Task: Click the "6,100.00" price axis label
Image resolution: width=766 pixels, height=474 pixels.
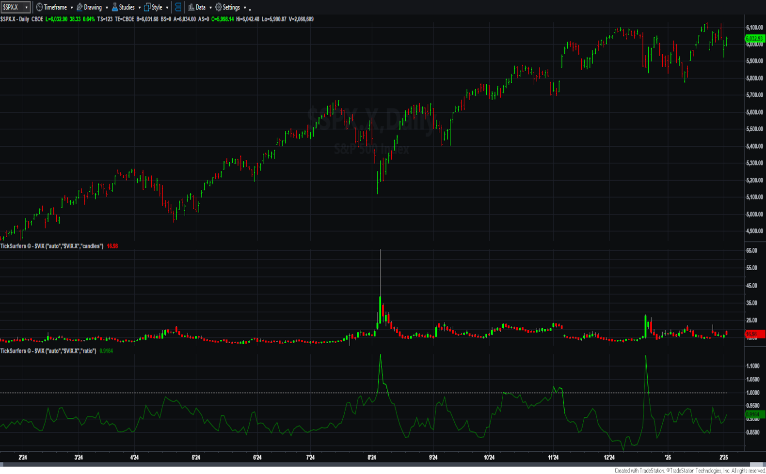Action: click(755, 28)
